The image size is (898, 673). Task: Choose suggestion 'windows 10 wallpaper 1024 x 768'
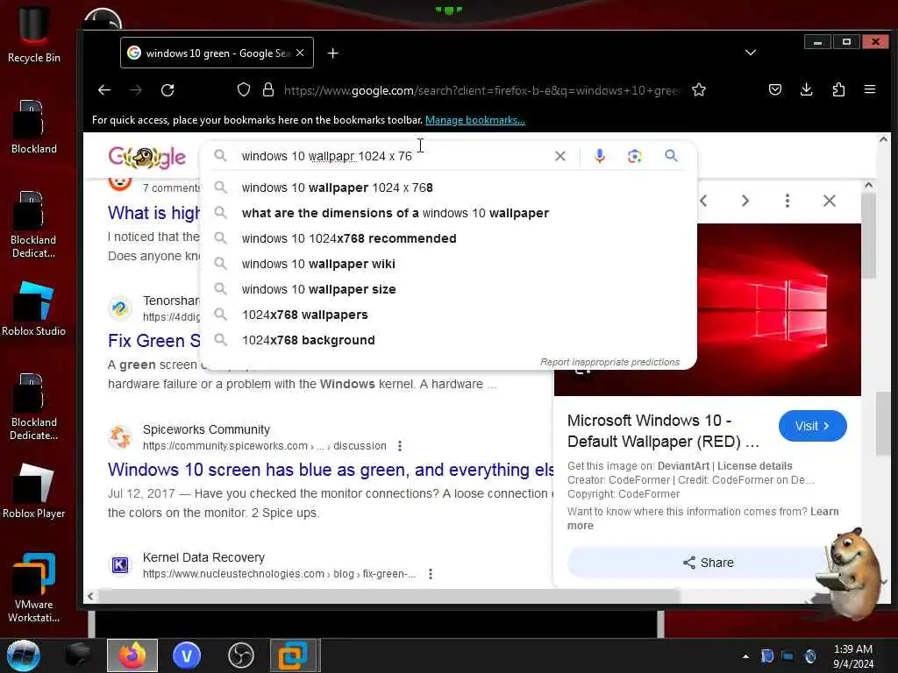448,188
